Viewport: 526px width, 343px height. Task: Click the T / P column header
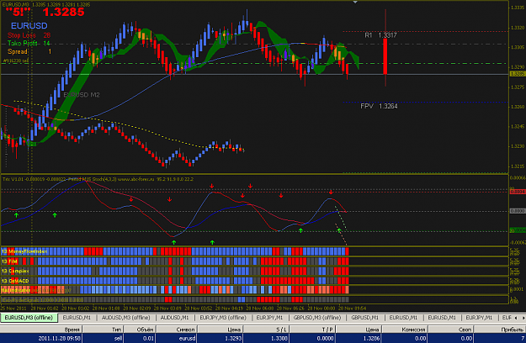coord(312,330)
